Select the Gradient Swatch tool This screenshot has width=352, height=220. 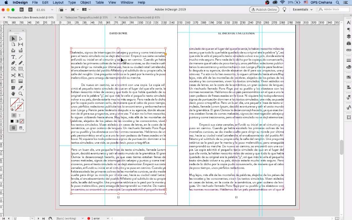[x=13, y=81]
